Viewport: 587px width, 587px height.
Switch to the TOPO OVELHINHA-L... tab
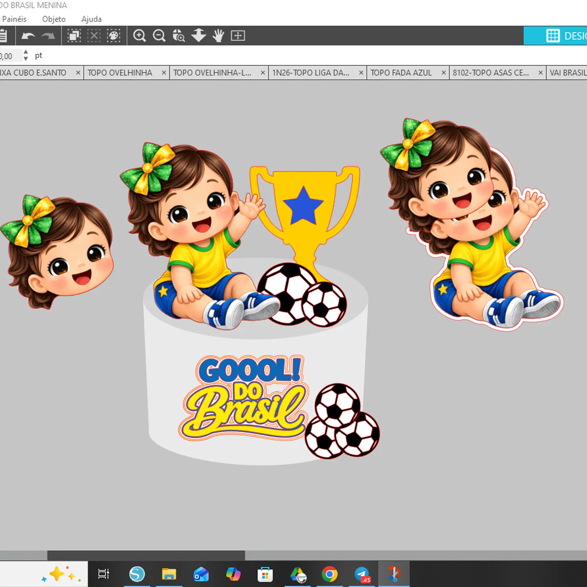[212, 73]
